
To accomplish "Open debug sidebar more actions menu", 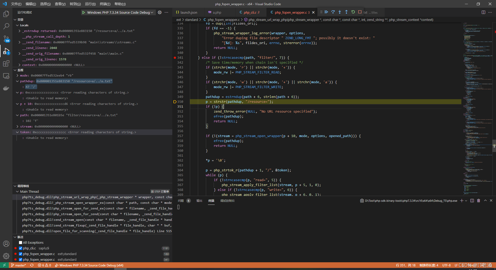I will (166, 12).
